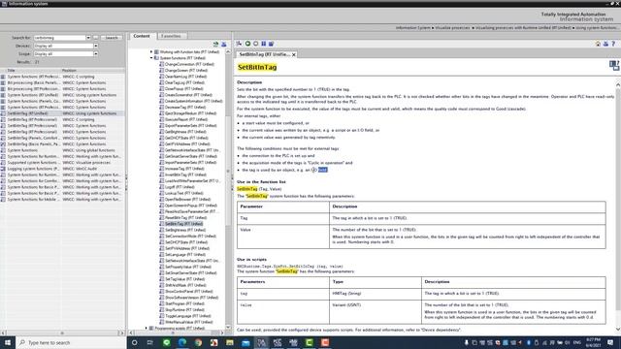The height and width of the screenshot is (349, 621).
Task: Click inside the Search for input field
Action: 59,38
